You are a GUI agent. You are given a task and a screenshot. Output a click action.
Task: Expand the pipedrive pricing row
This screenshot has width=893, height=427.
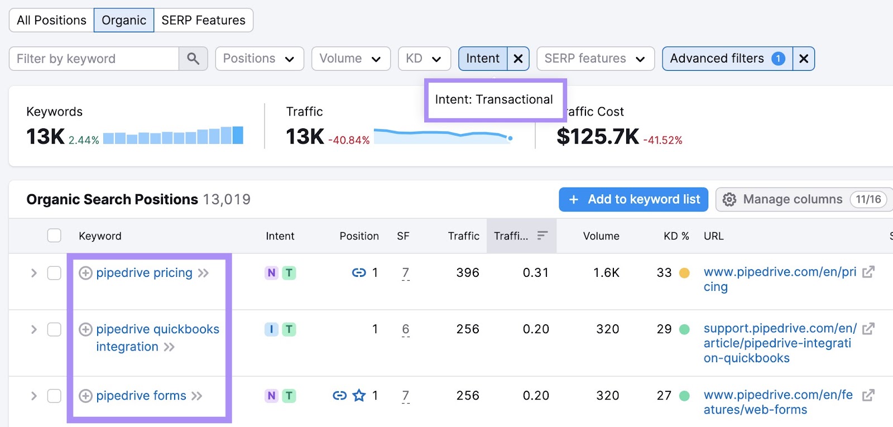pyautogui.click(x=33, y=273)
